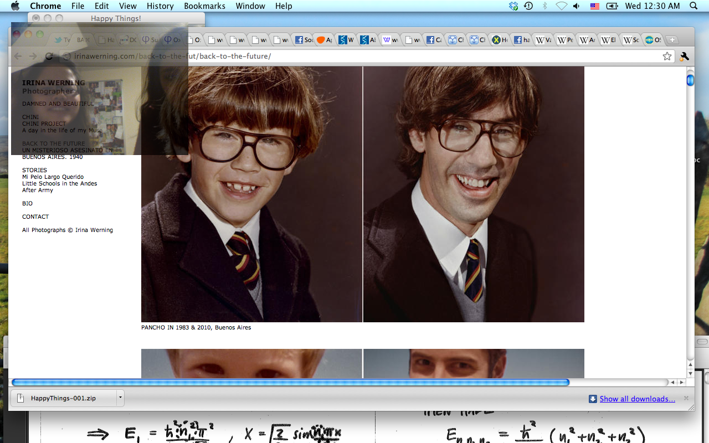Click the Show all downloads link

click(637, 399)
